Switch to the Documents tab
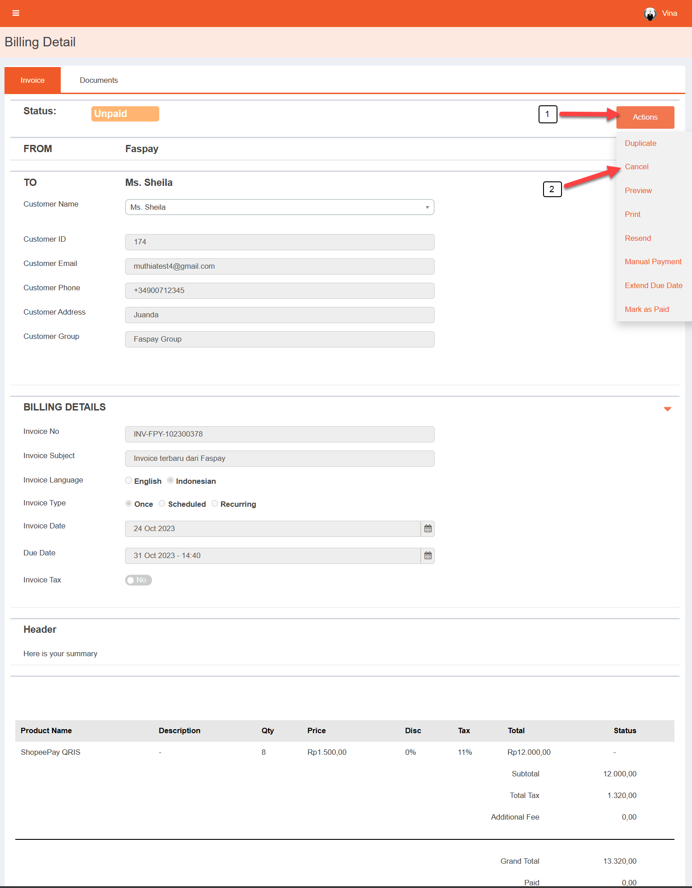692x888 pixels. point(99,81)
